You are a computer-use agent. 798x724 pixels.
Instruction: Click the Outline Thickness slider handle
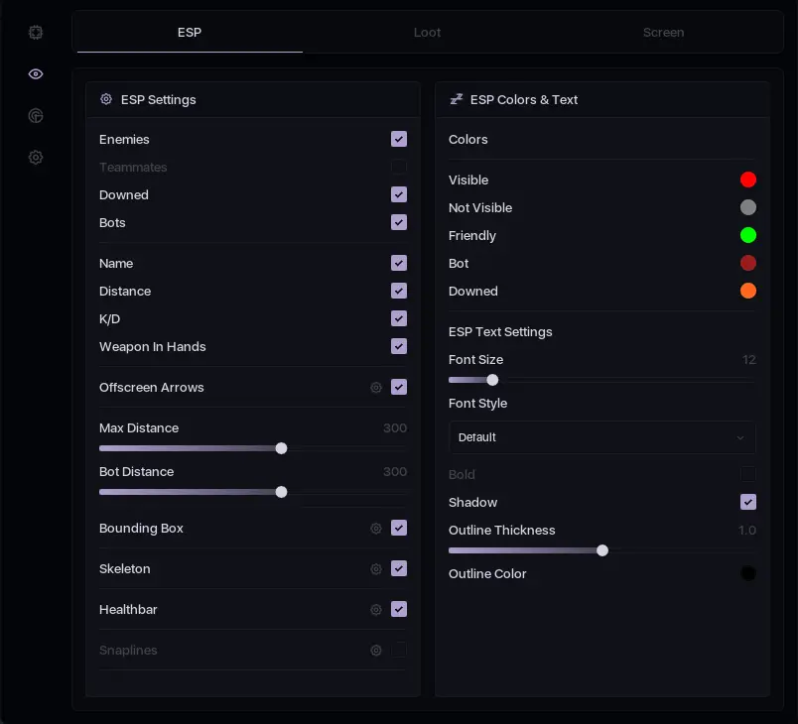coord(602,550)
